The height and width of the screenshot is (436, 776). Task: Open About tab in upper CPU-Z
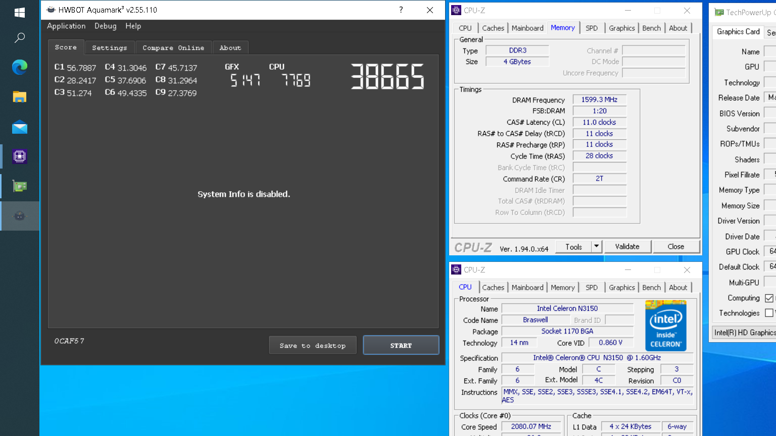tap(678, 28)
